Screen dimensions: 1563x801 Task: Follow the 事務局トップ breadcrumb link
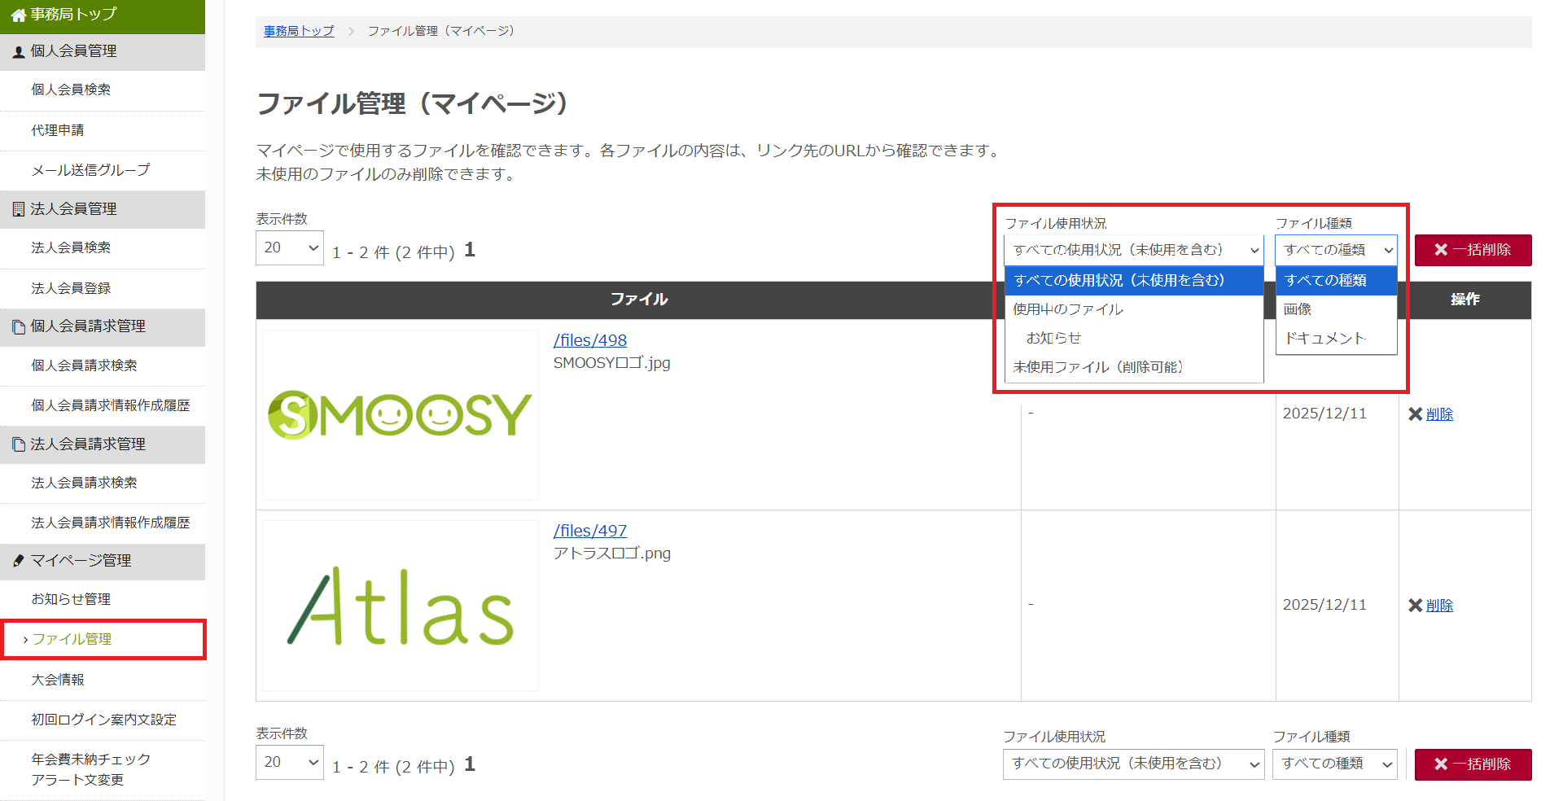click(x=297, y=31)
